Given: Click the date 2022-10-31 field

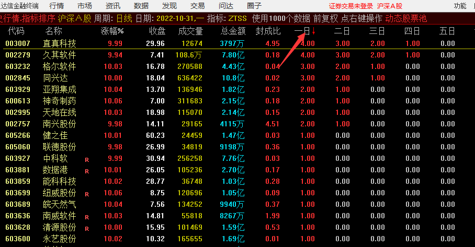Looking at the screenshot, I should coord(175,18).
